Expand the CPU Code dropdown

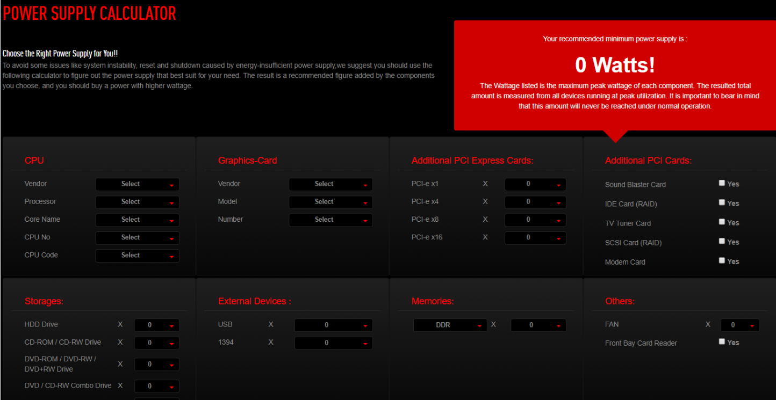coord(137,256)
